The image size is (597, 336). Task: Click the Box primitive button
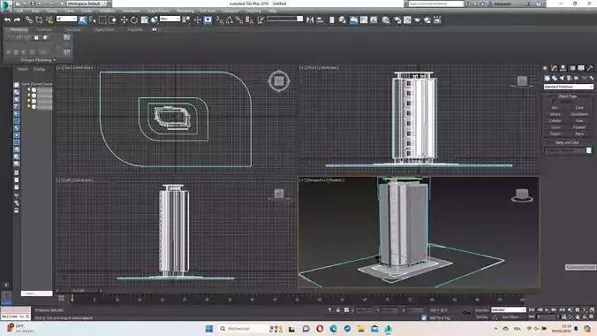pos(555,108)
